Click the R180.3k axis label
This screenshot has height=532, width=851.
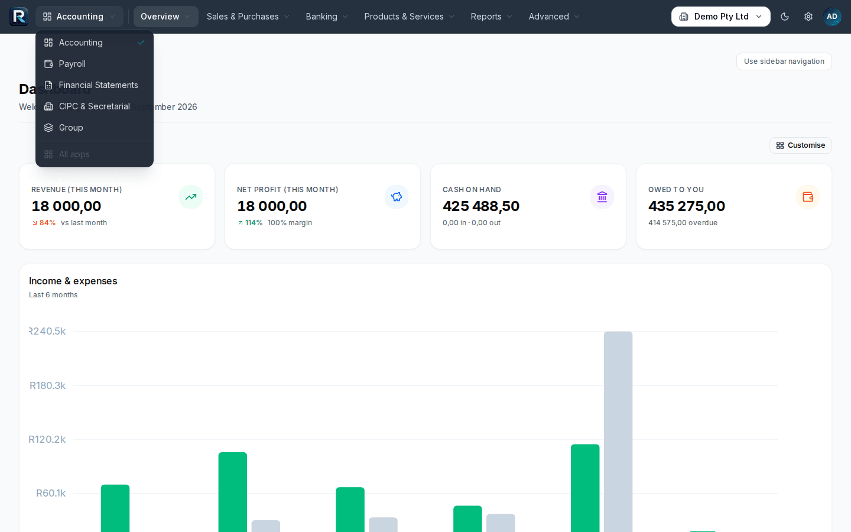[47, 385]
